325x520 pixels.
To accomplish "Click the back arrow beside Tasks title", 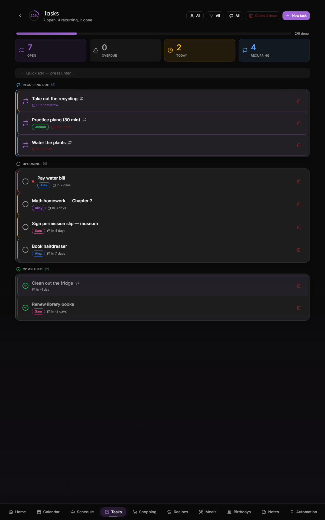I will click(20, 16).
